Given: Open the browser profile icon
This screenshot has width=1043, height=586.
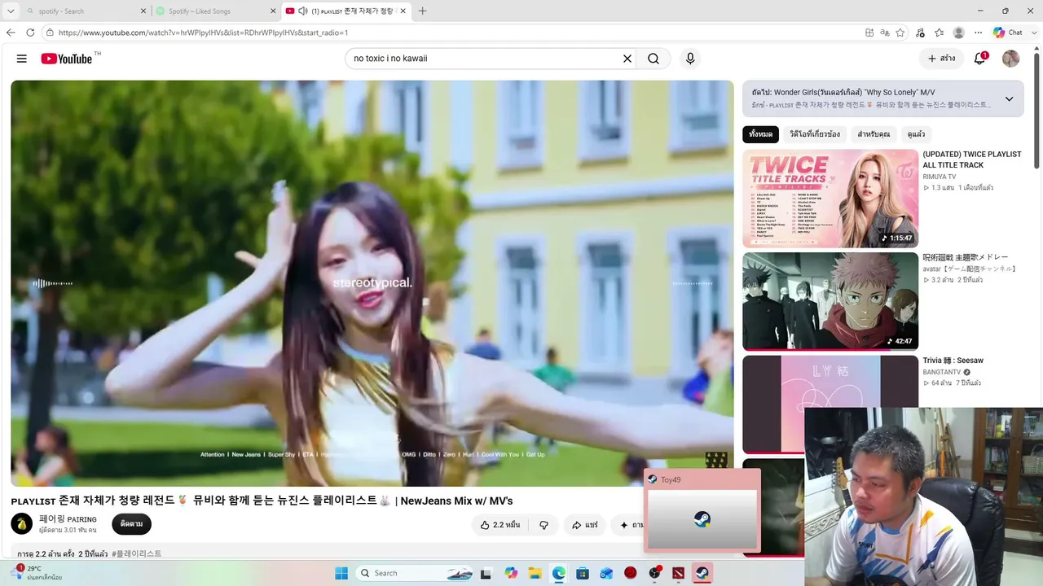Looking at the screenshot, I should pyautogui.click(x=959, y=33).
